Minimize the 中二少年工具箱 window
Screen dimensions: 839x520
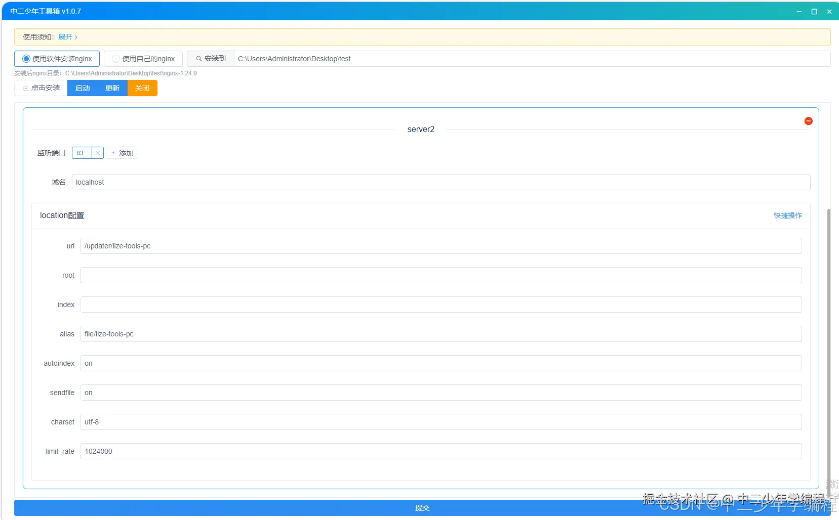pos(799,11)
